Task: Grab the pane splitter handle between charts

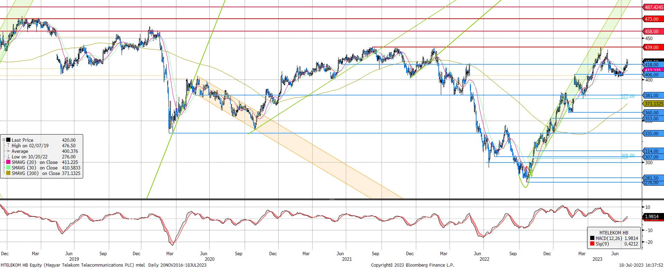Action: coord(332,199)
